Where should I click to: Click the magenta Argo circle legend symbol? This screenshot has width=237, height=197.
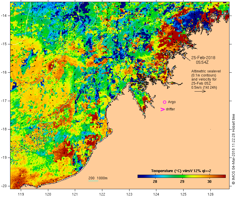(165, 102)
